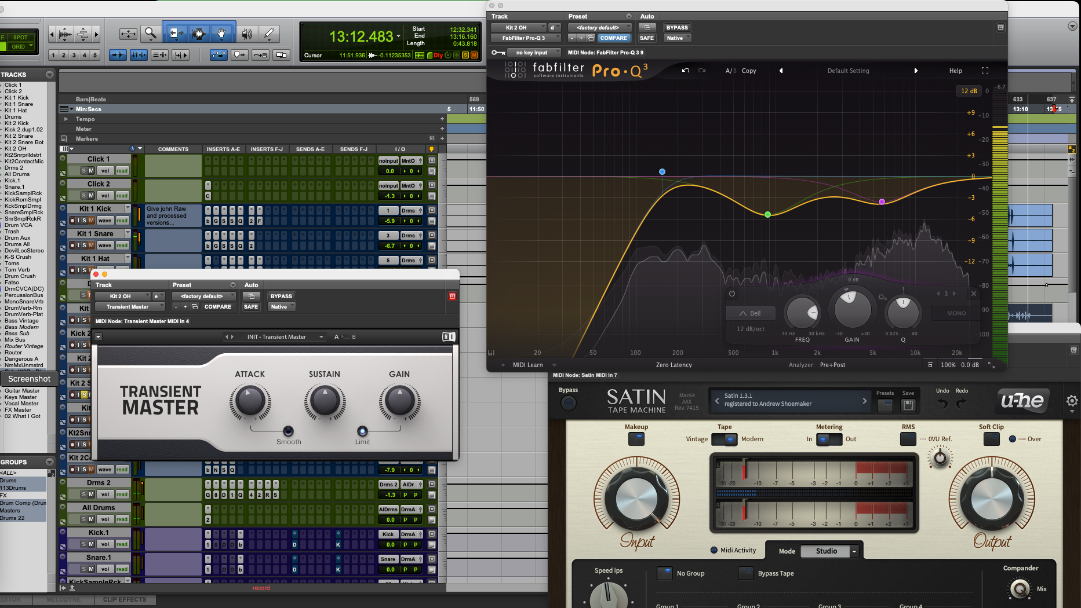Open the Groups list menu arrow
The height and width of the screenshot is (608, 1081).
(x=49, y=462)
